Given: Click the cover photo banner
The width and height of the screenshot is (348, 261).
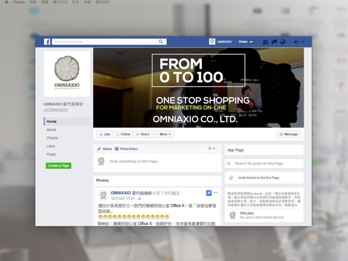Looking at the screenshot, I should (x=198, y=88).
